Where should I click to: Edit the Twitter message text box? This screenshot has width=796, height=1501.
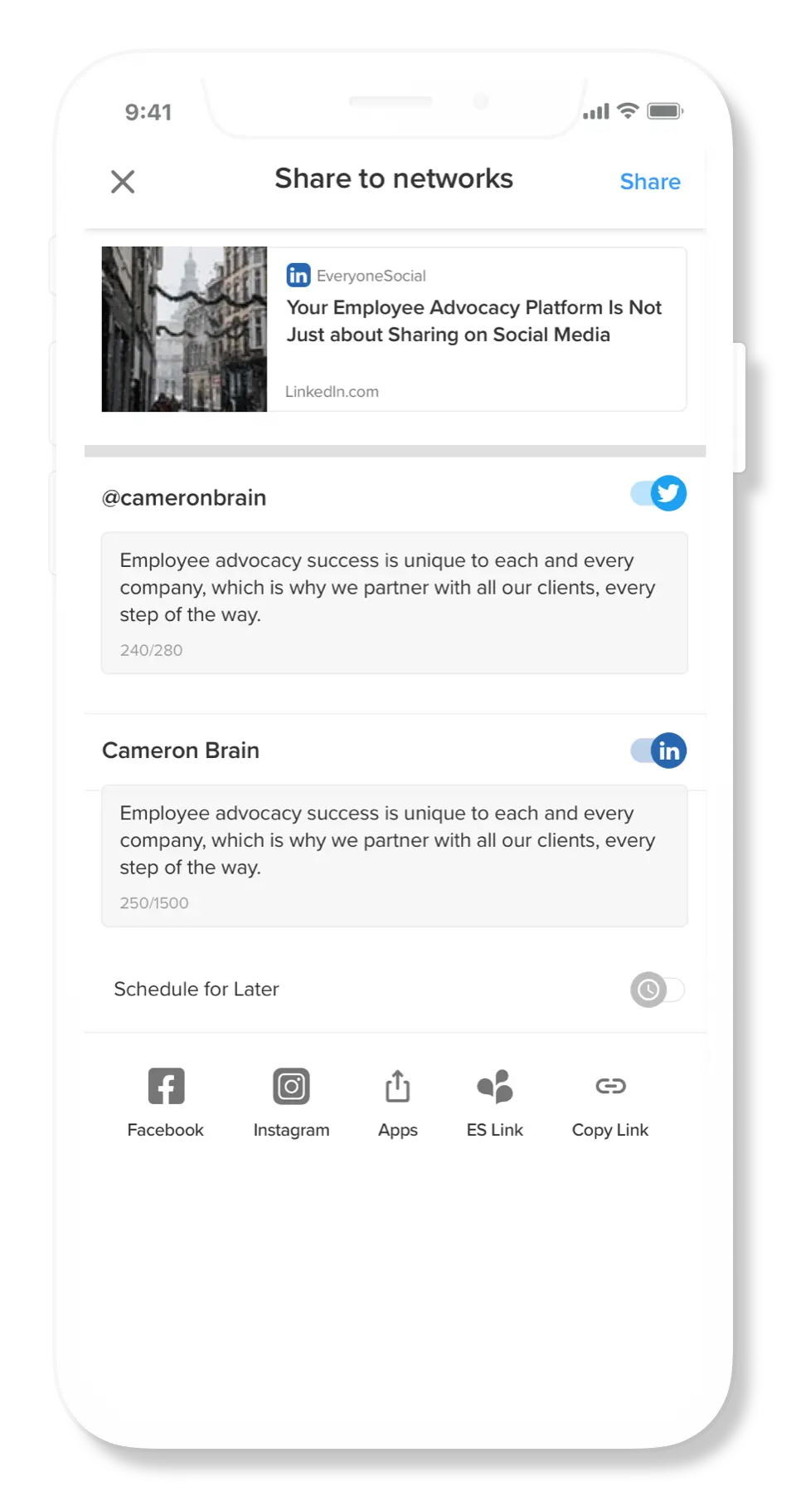click(x=395, y=603)
